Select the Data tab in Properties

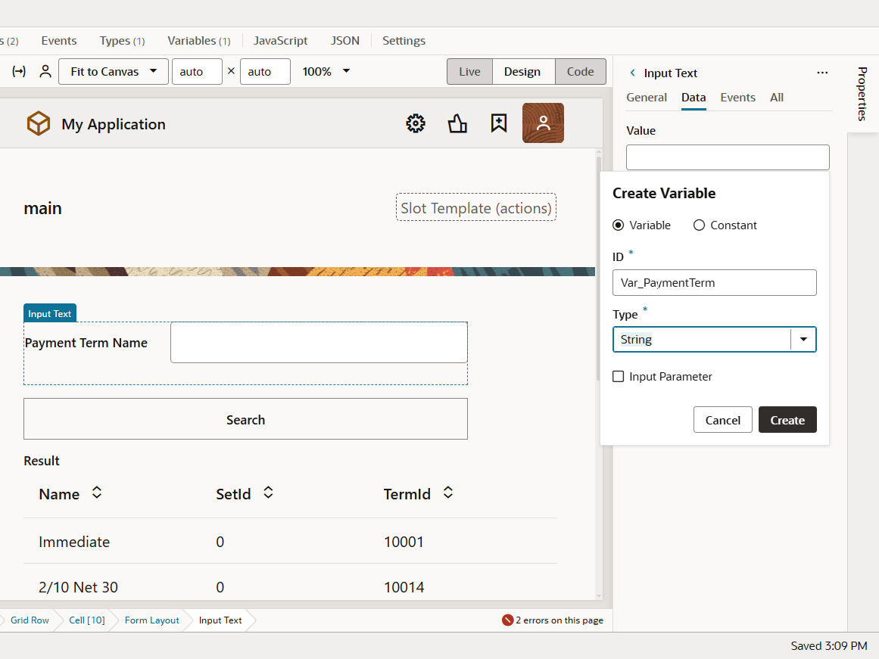694,98
